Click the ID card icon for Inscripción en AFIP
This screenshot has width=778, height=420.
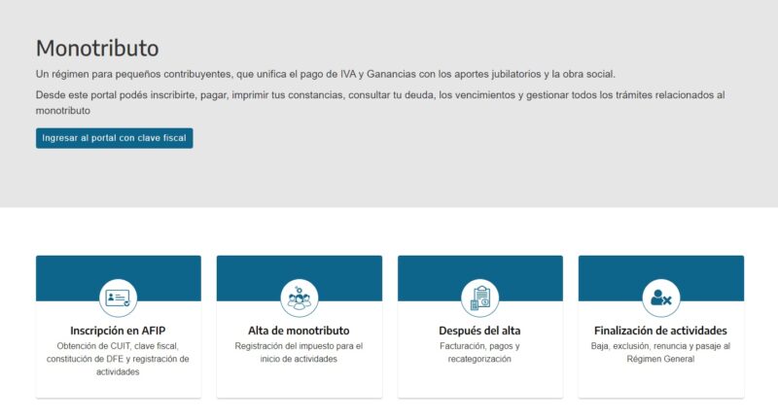(x=118, y=298)
